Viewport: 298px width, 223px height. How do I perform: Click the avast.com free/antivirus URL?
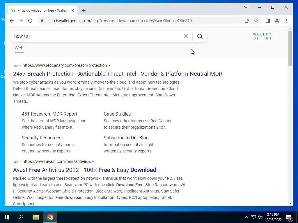[x=57, y=161]
